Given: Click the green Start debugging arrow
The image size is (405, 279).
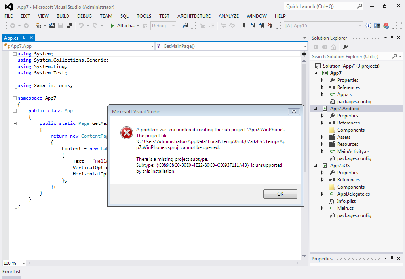Looking at the screenshot, I should pyautogui.click(x=112, y=26).
